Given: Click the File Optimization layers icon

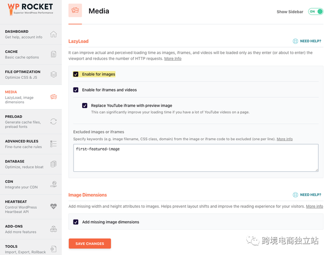Looking at the screenshot, I should point(53,75).
